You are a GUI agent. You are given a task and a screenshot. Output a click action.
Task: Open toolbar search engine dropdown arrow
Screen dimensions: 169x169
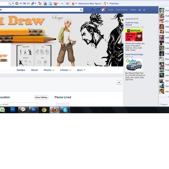(x=13, y=3)
